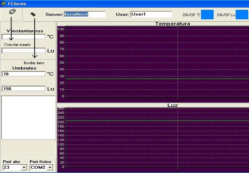This screenshot has width=249, height=173.
Task: Click the Server field containing localhost
Action: pos(85,14)
